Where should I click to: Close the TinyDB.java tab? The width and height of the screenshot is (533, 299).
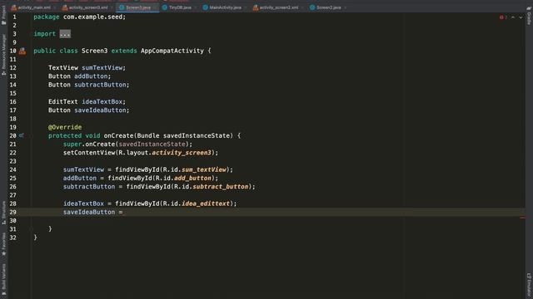point(196,7)
